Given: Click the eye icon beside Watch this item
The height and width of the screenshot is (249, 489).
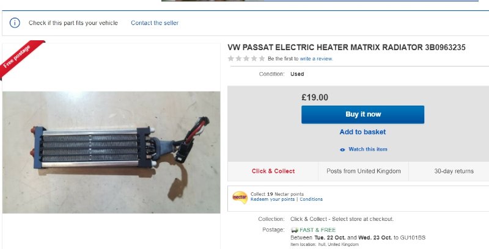Looking at the screenshot, I should click(342, 150).
